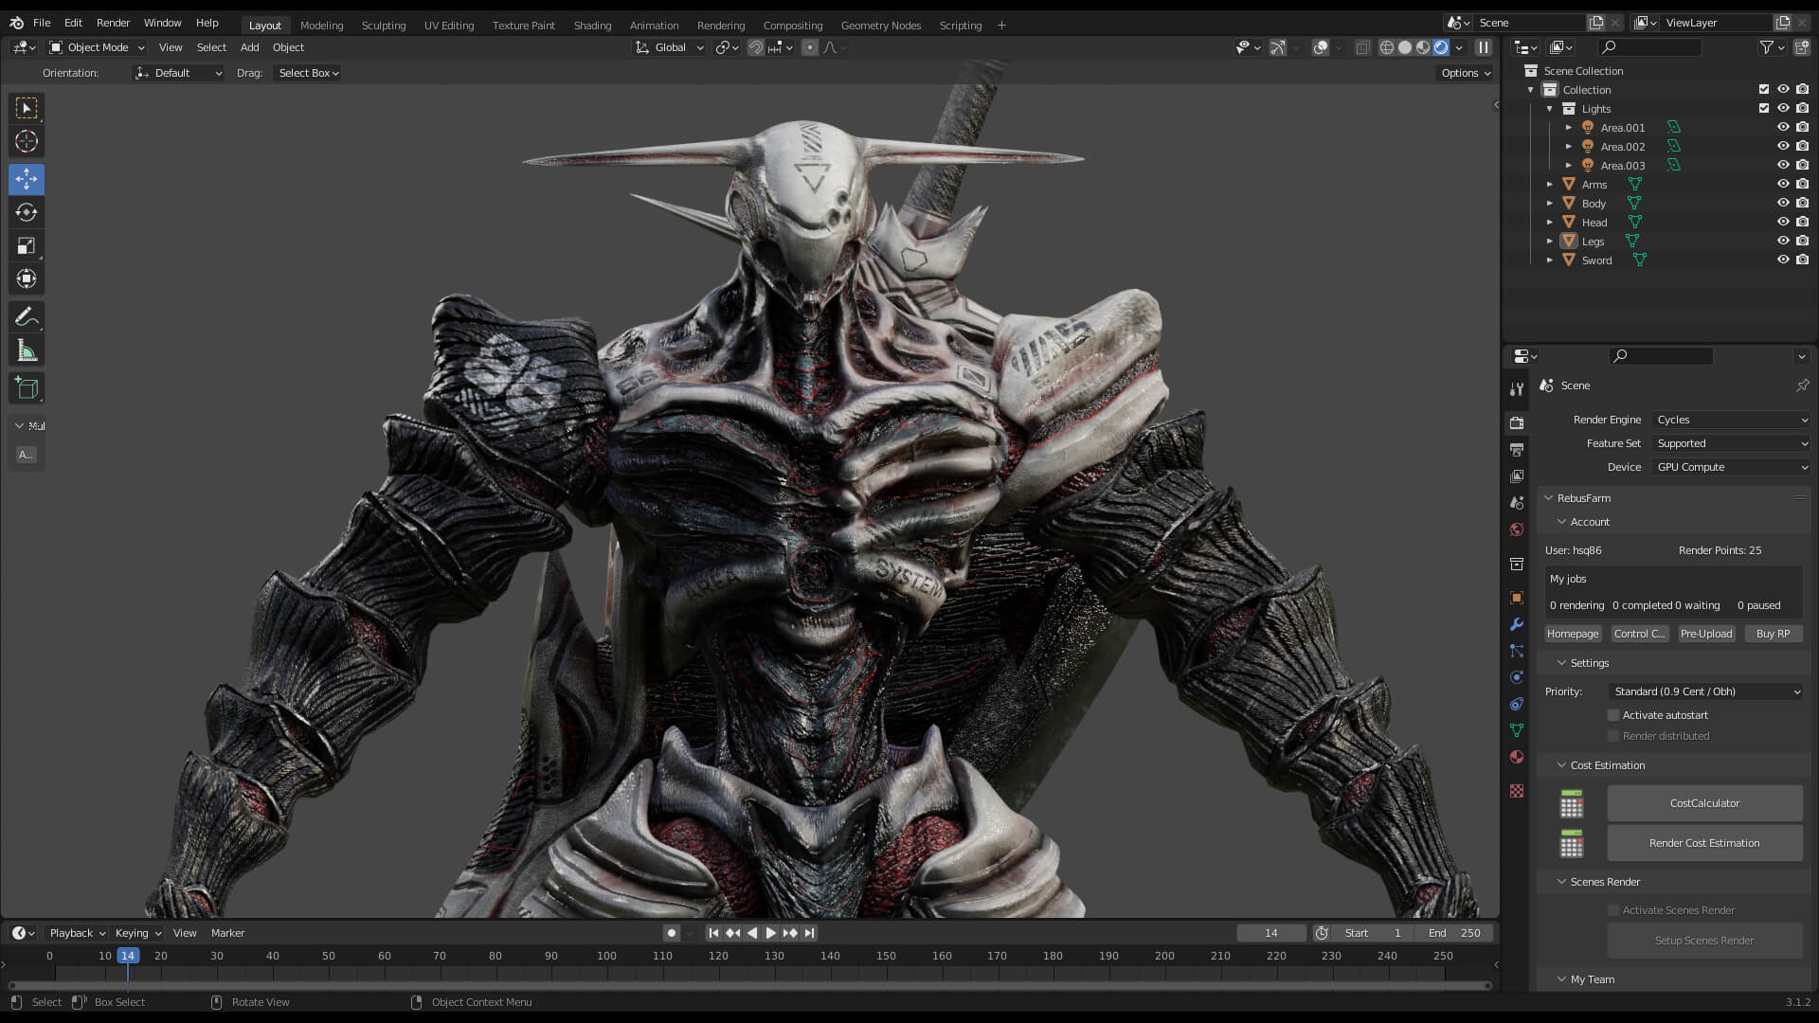Switch to wireframe viewport shading
Viewport: 1819px width, 1023px height.
tap(1387, 47)
